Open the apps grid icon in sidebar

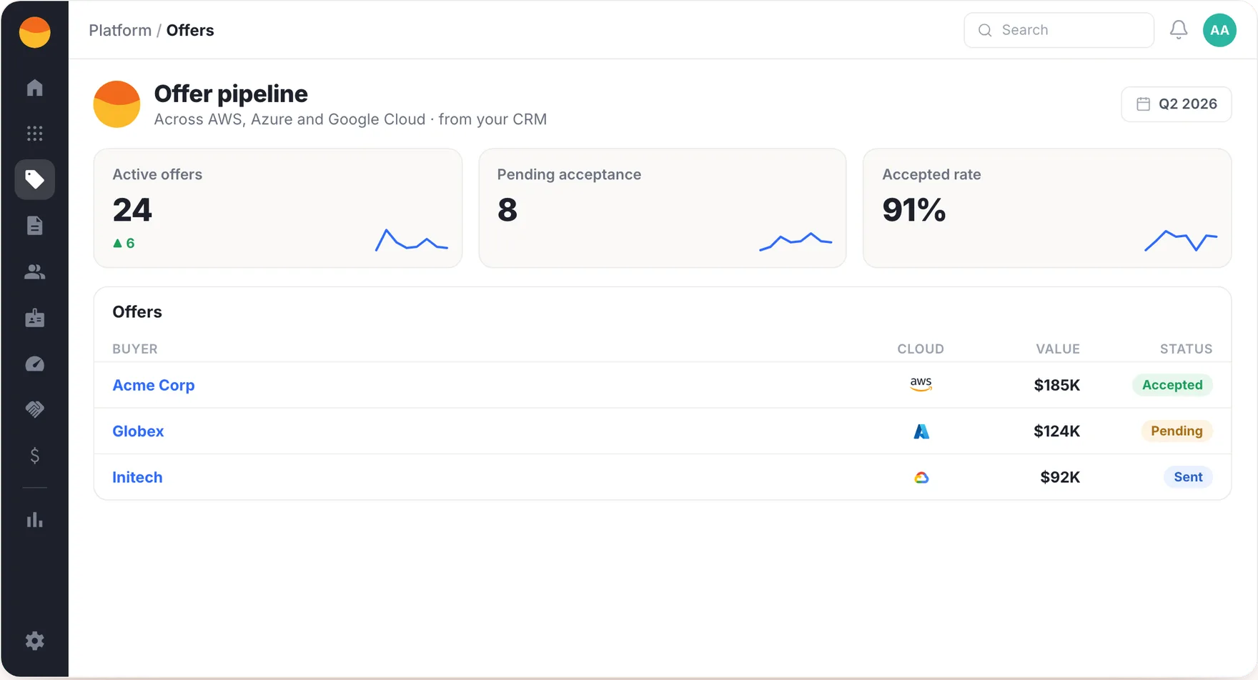(34, 134)
